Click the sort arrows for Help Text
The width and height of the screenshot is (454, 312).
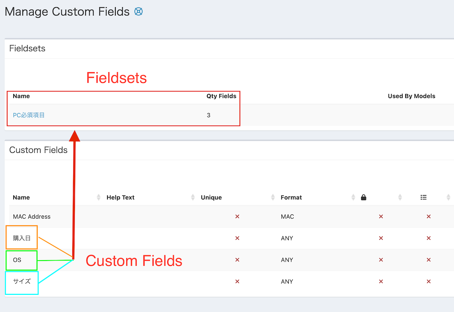tap(193, 197)
